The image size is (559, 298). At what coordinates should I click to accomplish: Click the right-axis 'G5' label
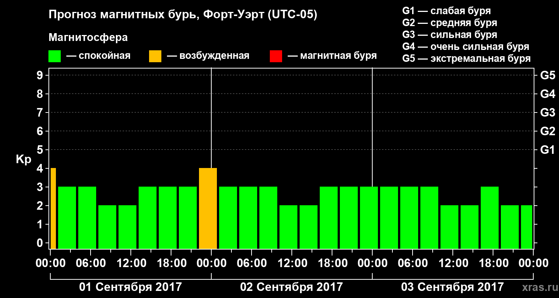click(547, 75)
